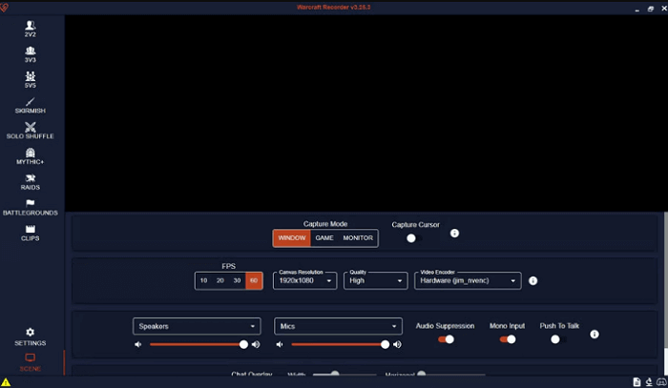Open the Quality dropdown
The width and height of the screenshot is (668, 388).
pos(375,281)
